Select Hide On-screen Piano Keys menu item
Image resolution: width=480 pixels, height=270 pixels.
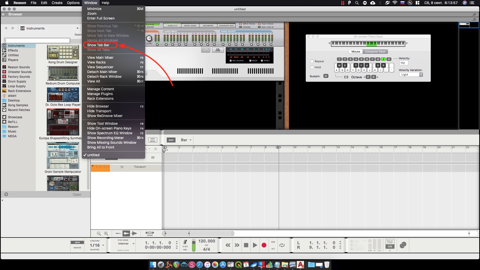[109, 128]
